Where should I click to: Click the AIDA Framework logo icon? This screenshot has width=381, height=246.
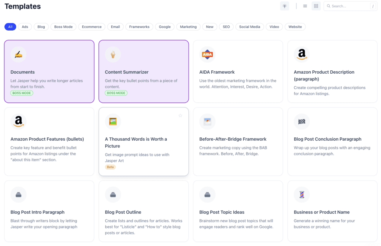tap(207, 54)
